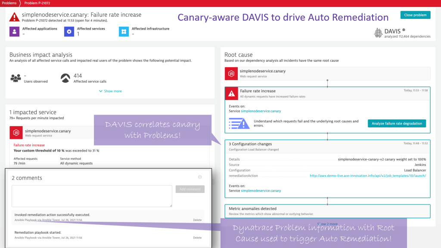Click the 'Jenkins' source value
The width and height of the screenshot is (441, 248).
click(420, 165)
